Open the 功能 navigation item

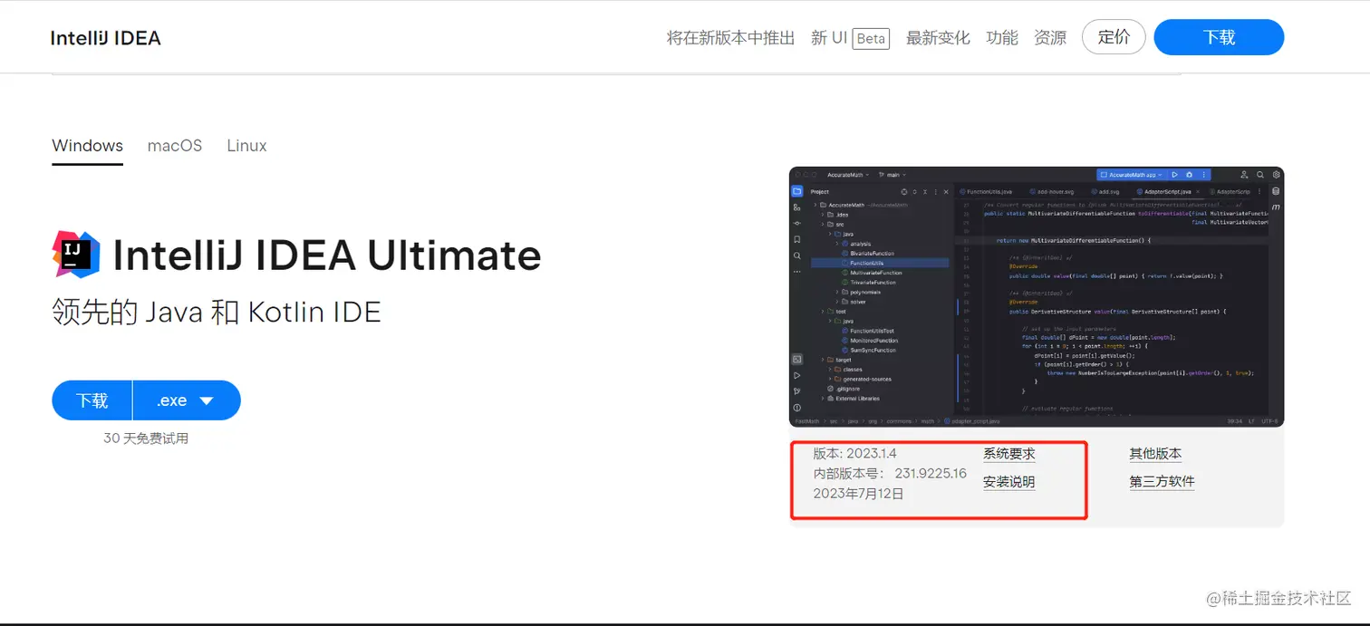coord(1002,38)
